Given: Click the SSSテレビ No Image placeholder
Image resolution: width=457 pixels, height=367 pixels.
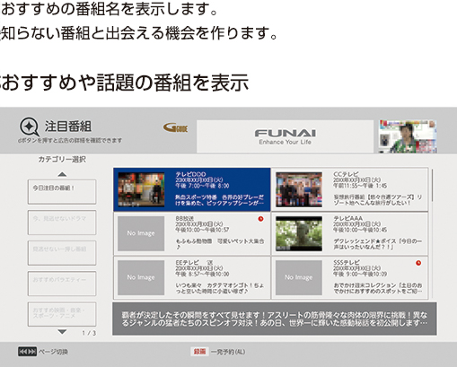Looking at the screenshot, I should 299,277.
